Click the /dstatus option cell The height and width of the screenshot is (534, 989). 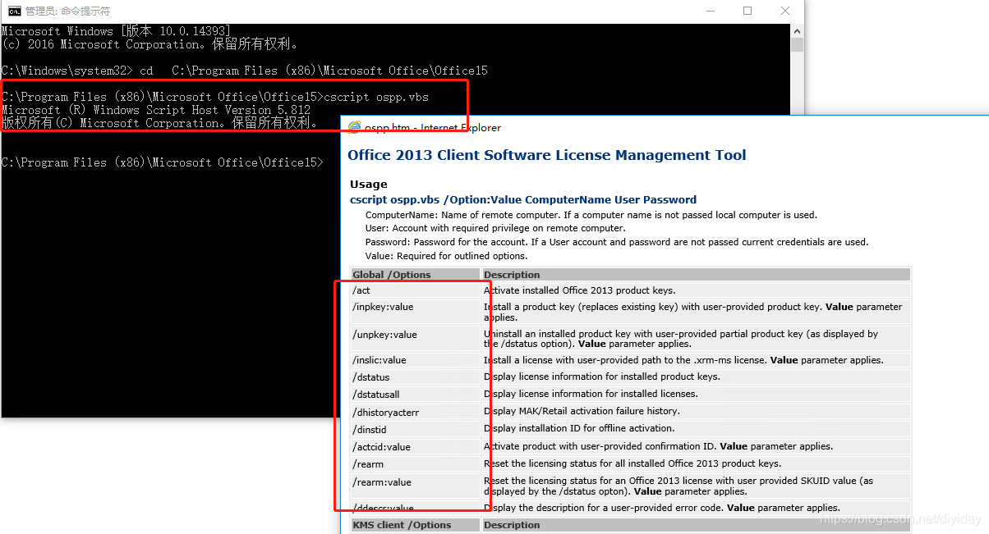click(x=415, y=377)
